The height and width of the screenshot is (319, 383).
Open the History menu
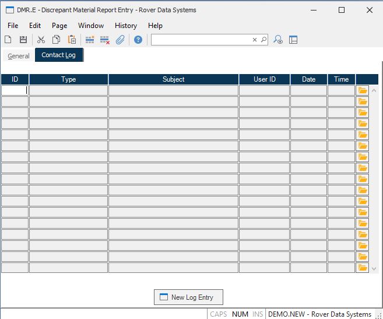[x=125, y=26]
